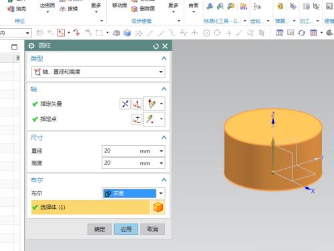Open the 布尔 boolean dropdown showing 求差
The width and height of the screenshot is (334, 251).
tap(134, 193)
